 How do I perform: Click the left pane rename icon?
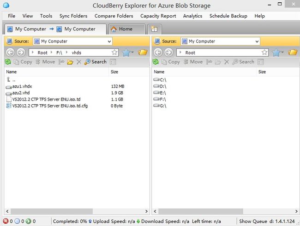pyautogui.click(x=61, y=62)
